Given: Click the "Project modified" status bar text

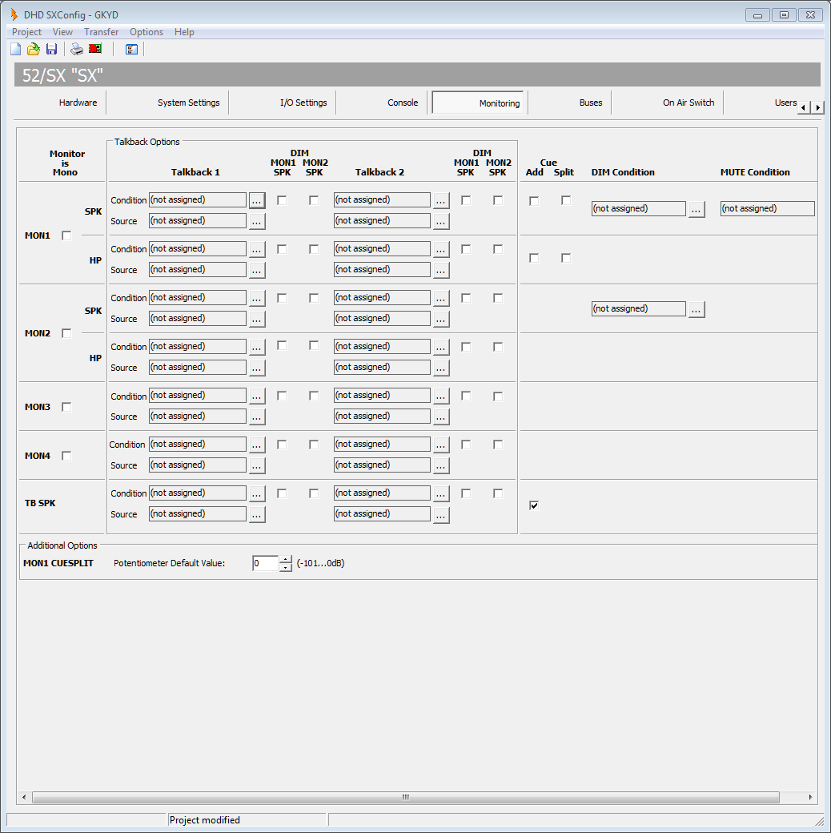Looking at the screenshot, I should click(204, 820).
